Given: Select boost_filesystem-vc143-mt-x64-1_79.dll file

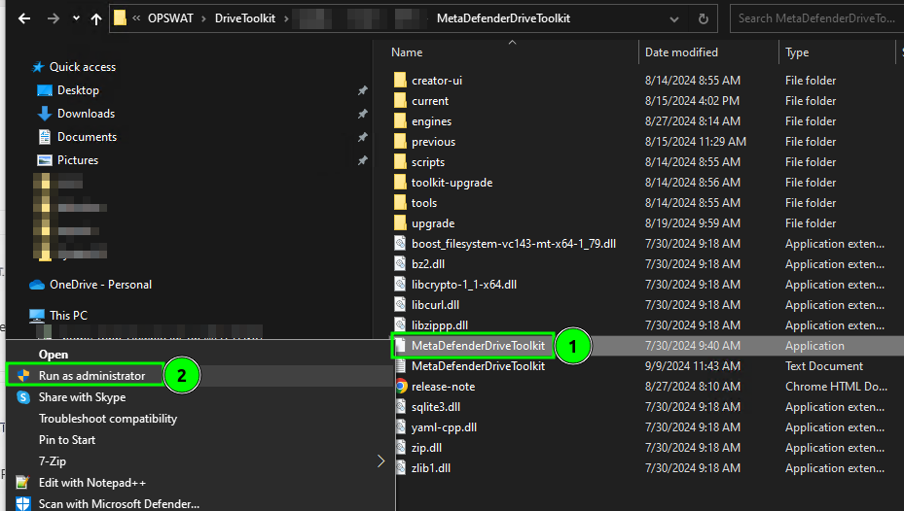Looking at the screenshot, I should 514,244.
